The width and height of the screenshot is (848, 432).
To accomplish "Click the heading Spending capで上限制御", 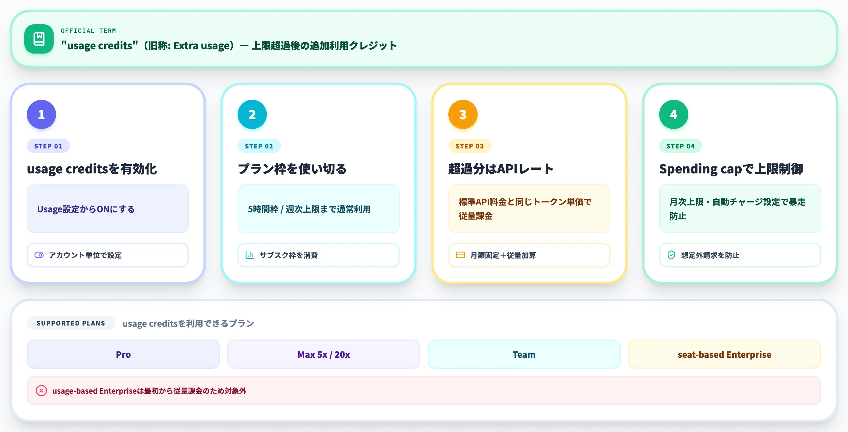I will [x=731, y=169].
